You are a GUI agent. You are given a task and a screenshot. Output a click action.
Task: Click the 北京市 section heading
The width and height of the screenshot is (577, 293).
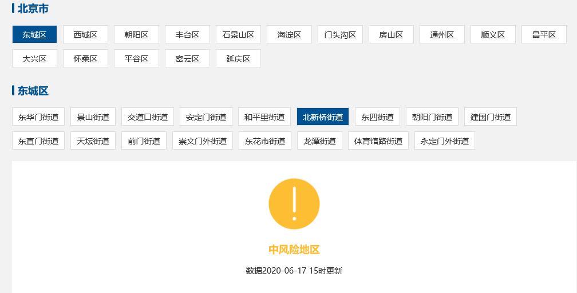click(x=33, y=9)
